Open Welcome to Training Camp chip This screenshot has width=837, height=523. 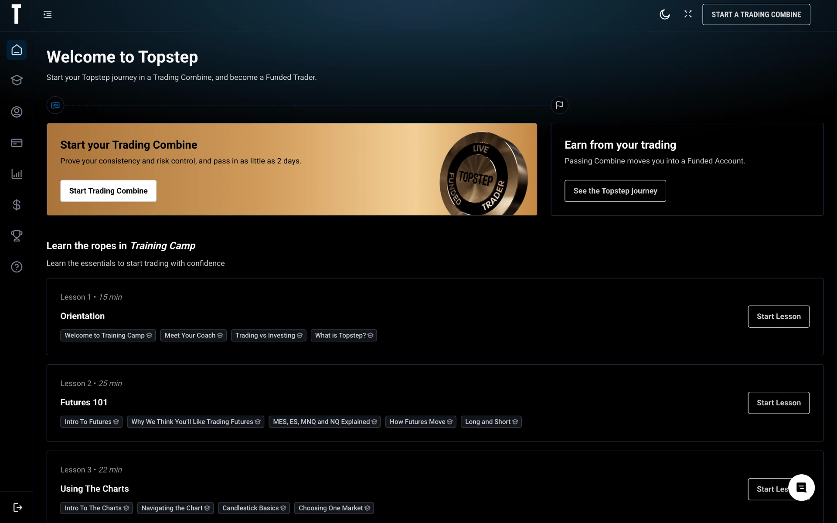(x=108, y=335)
